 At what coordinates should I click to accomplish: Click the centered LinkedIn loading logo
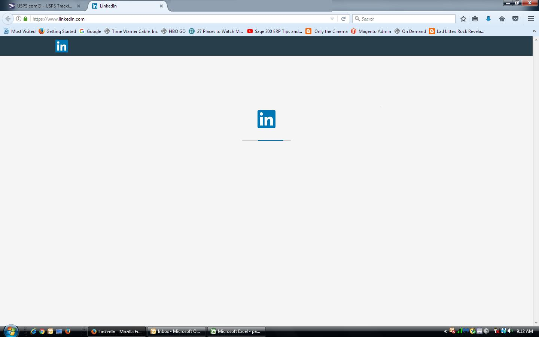coord(267,119)
